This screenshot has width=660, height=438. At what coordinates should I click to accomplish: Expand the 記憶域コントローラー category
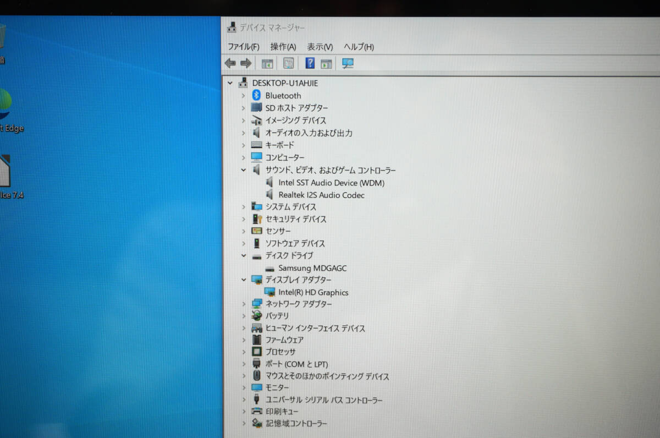click(x=243, y=423)
